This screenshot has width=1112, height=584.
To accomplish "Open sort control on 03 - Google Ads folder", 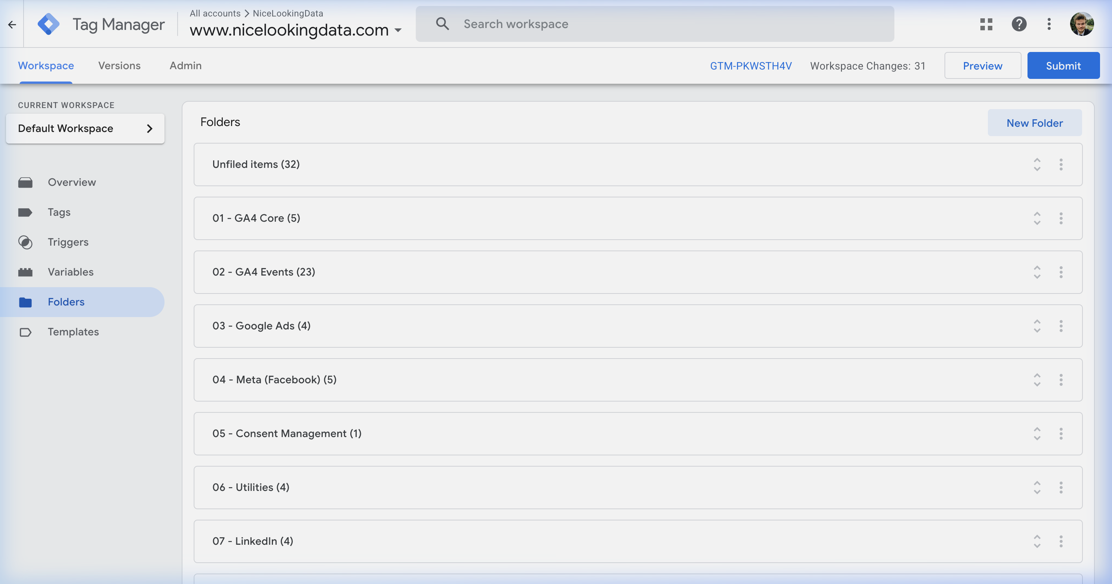I will point(1037,326).
